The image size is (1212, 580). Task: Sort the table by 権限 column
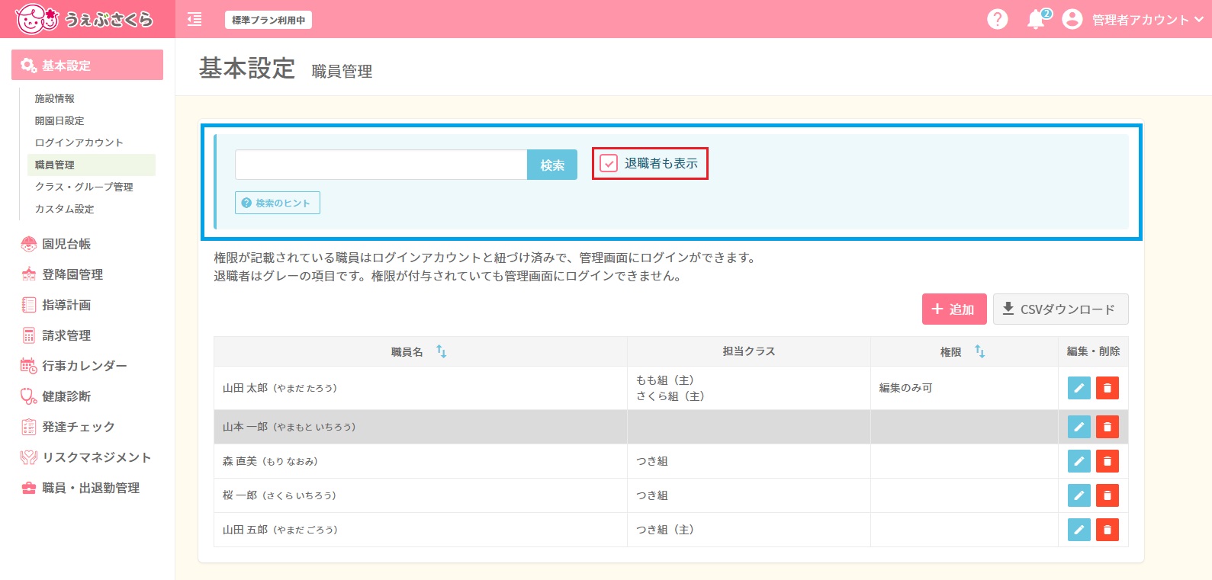979,351
